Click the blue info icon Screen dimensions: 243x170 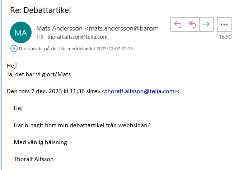coord(14,49)
